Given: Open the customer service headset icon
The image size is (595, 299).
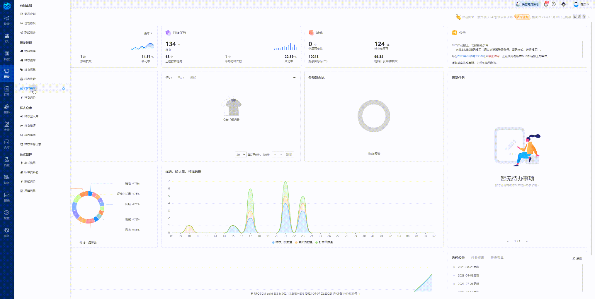Looking at the screenshot, I should [x=563, y=4].
